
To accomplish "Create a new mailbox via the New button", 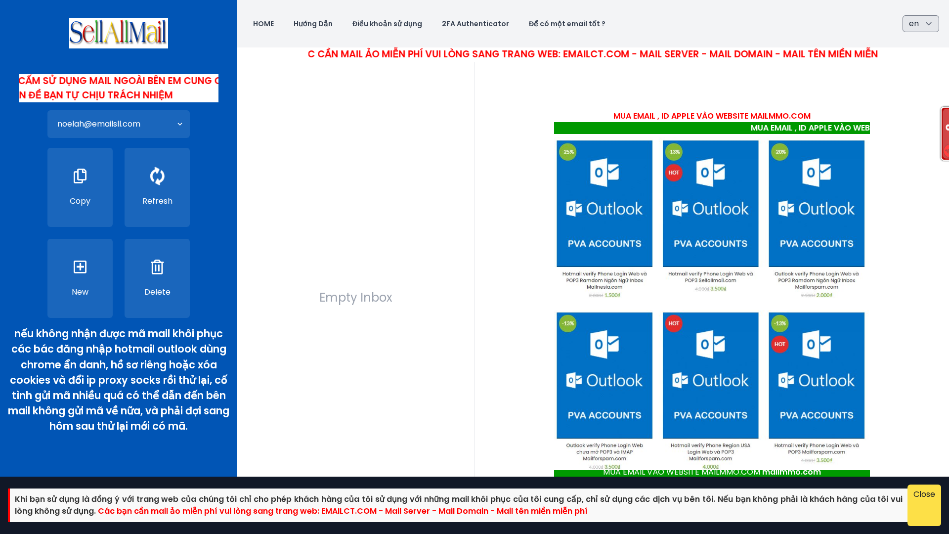I will coord(80,278).
